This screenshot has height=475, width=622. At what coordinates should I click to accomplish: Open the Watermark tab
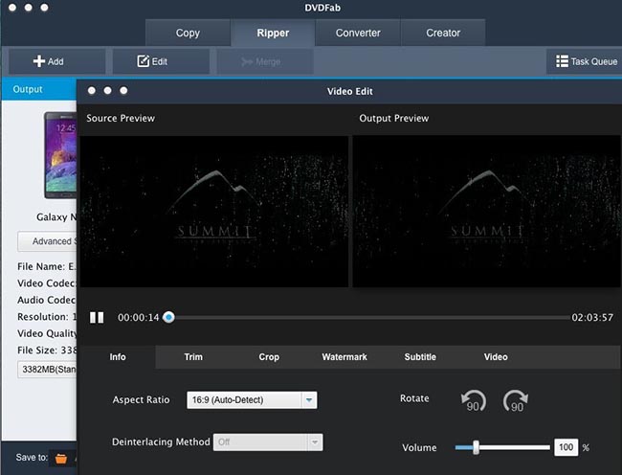344,357
